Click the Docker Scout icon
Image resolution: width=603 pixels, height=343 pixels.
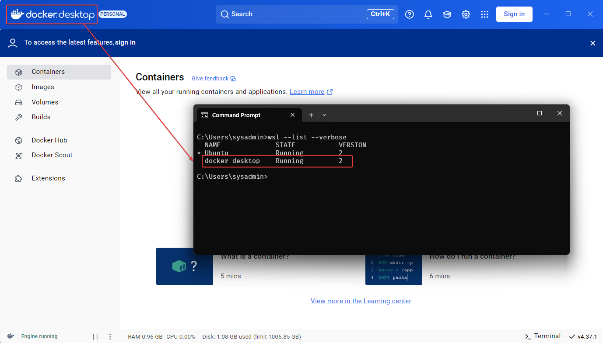click(18, 156)
